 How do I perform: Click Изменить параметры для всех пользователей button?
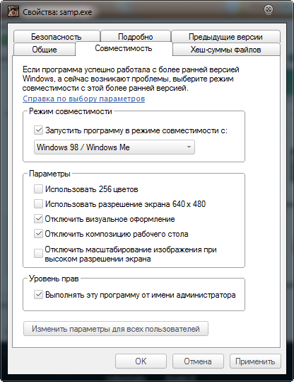(116, 329)
